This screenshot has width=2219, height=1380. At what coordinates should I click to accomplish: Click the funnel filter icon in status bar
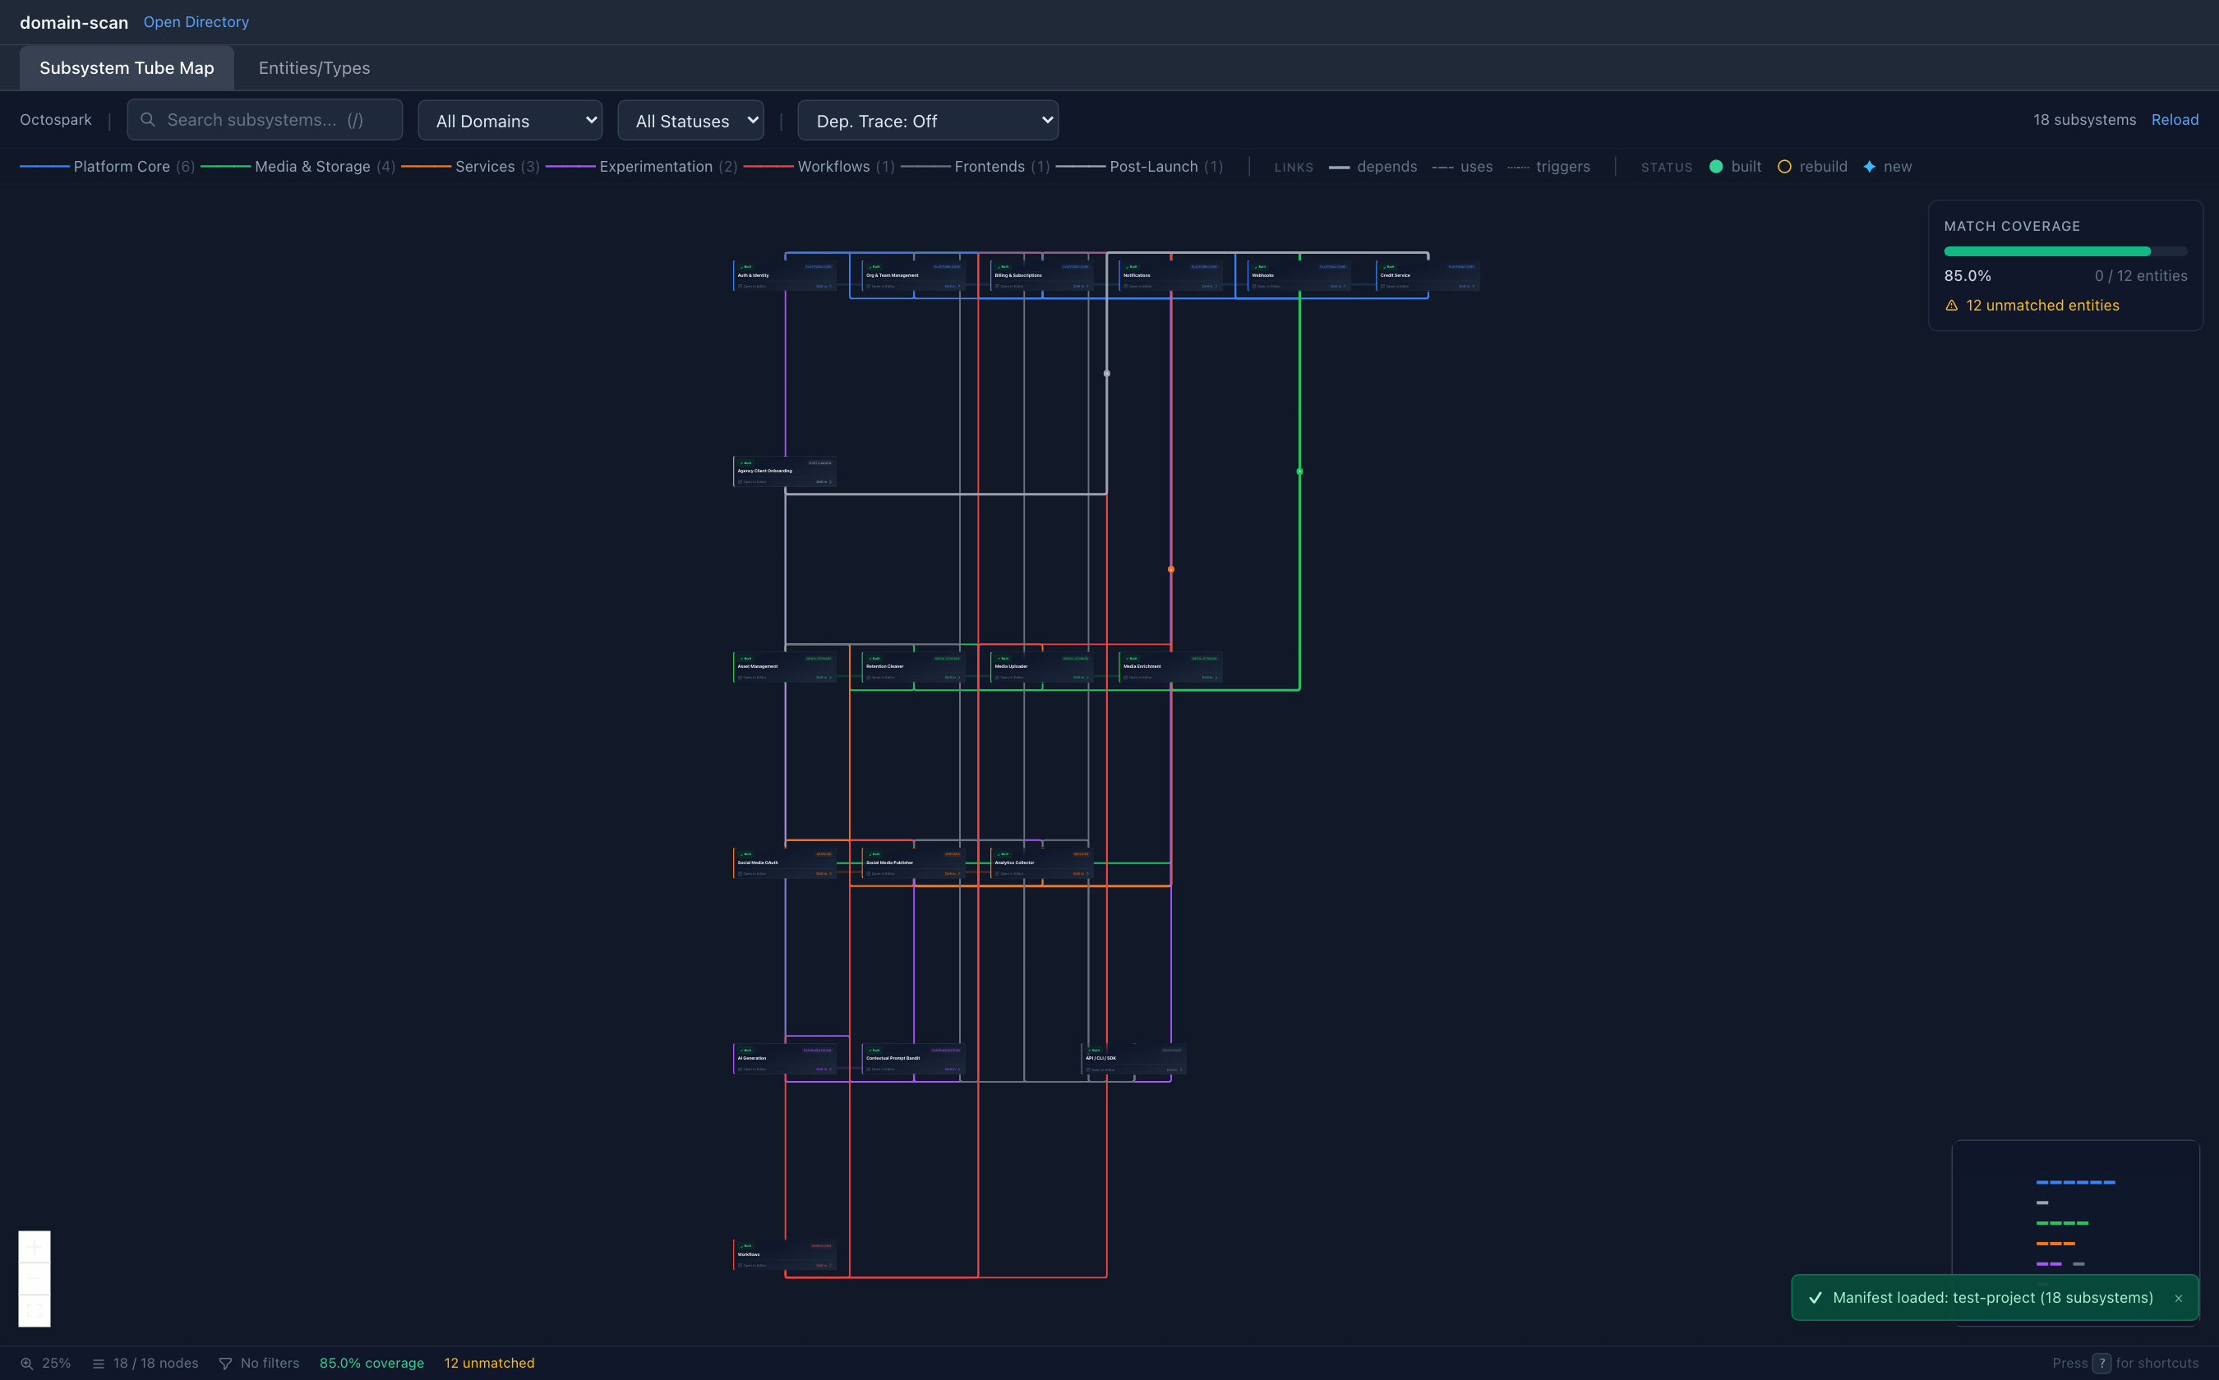[225, 1364]
